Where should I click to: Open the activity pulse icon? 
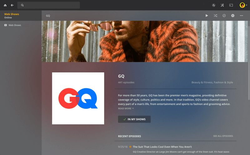(x=214, y=5)
